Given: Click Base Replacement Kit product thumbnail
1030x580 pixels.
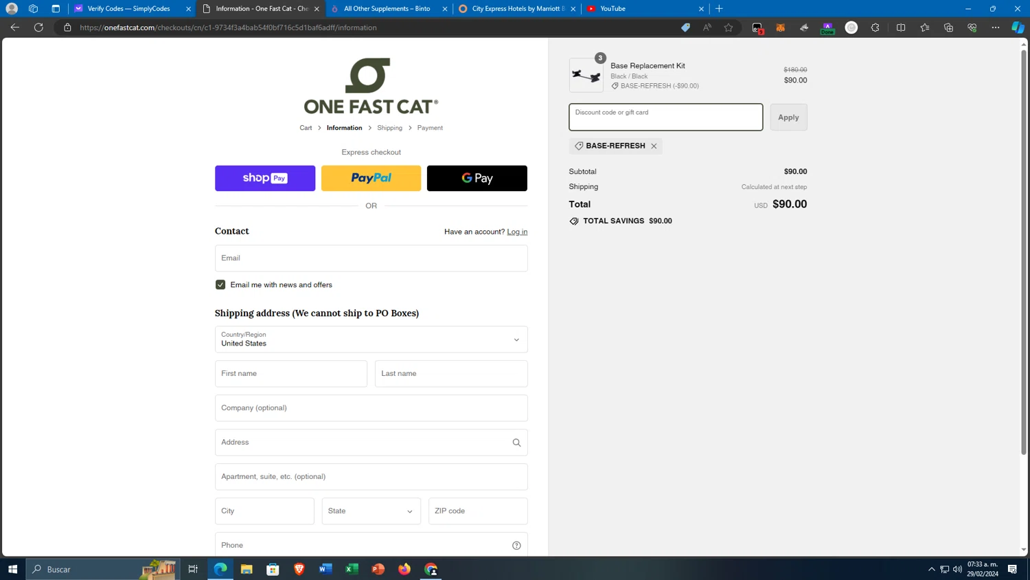Looking at the screenshot, I should tap(586, 75).
